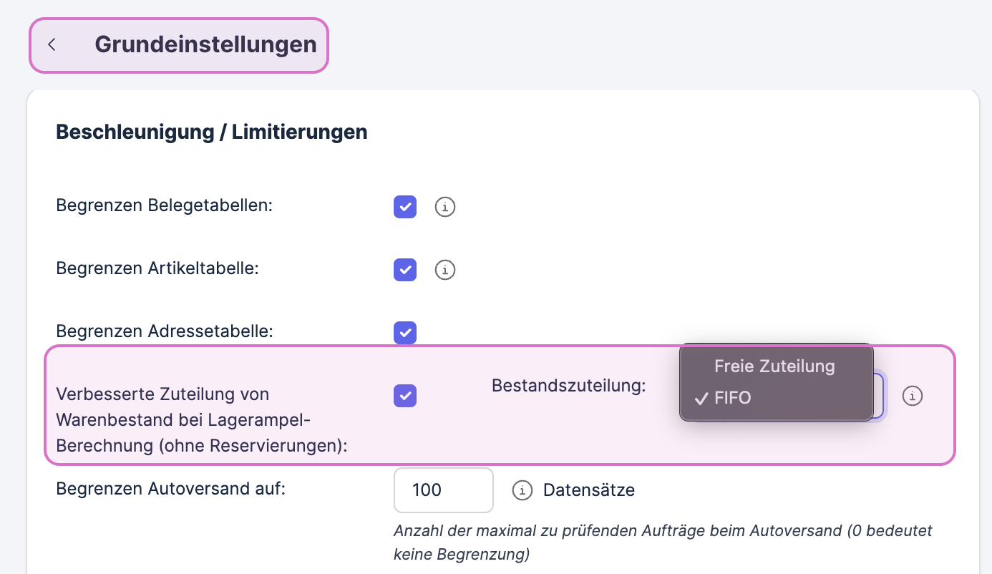Screen dimensions: 992x574
Task: Show info icon next to Bestandszuteilung dropdown
Action: (912, 396)
